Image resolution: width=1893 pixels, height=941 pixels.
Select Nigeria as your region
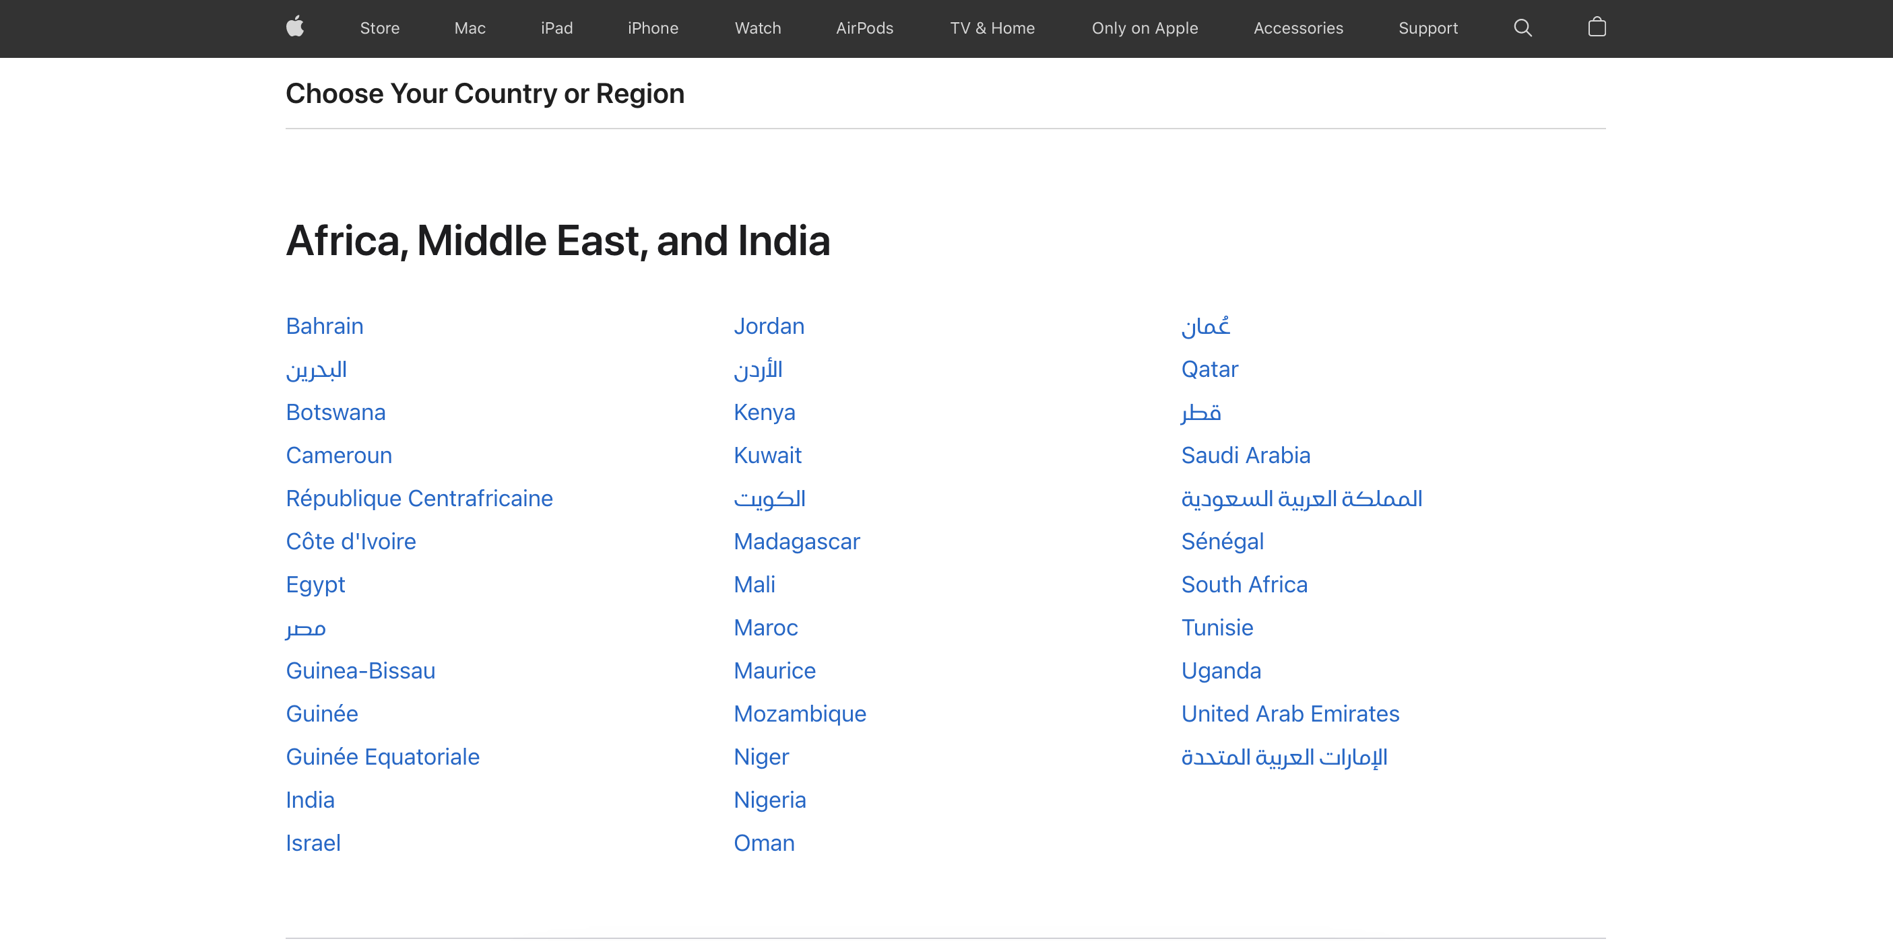770,800
